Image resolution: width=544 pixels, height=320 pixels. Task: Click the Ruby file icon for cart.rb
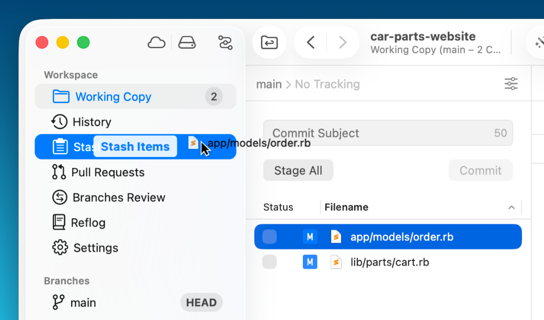point(336,262)
